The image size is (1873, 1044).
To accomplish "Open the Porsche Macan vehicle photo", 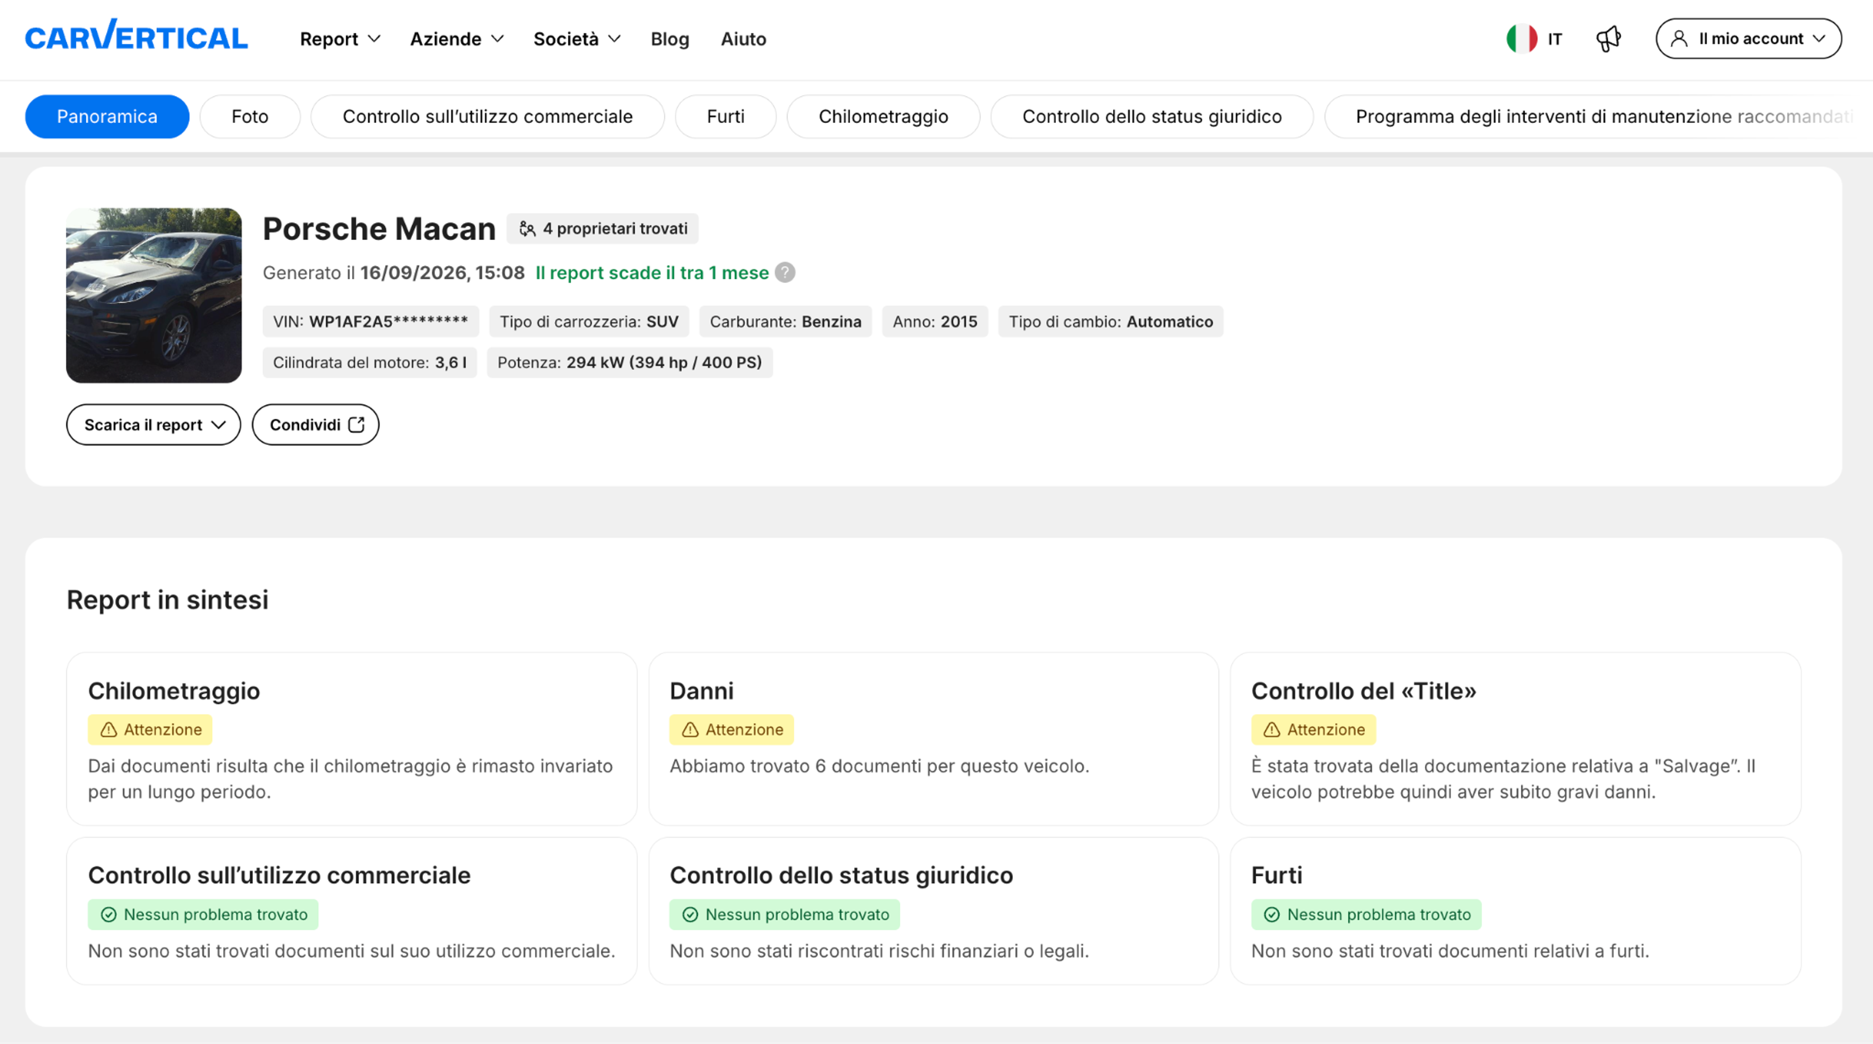I will tap(154, 295).
